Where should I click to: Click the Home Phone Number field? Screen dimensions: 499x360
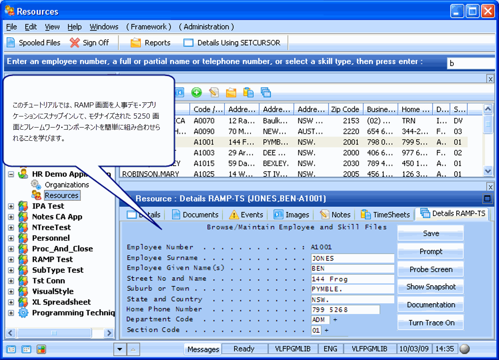click(x=345, y=310)
